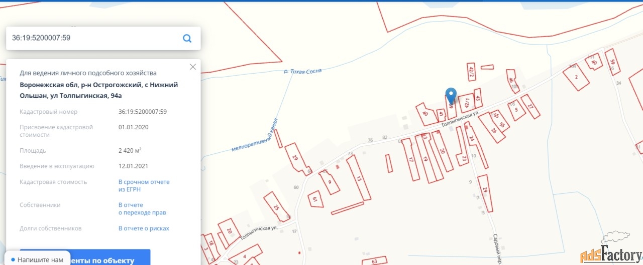Close the parcel info panel
The image size is (643, 265).
192,67
